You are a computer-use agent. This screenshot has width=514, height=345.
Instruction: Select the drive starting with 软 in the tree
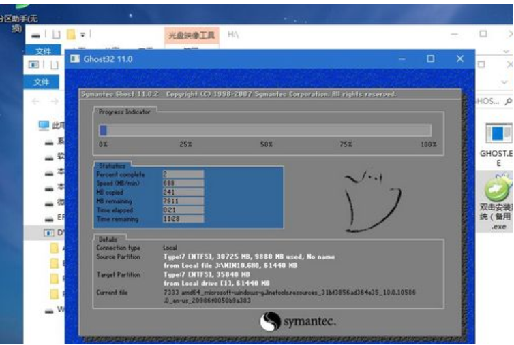coord(55,157)
